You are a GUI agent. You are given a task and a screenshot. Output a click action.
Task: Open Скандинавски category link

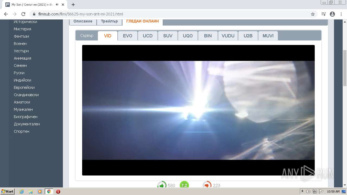(26, 95)
